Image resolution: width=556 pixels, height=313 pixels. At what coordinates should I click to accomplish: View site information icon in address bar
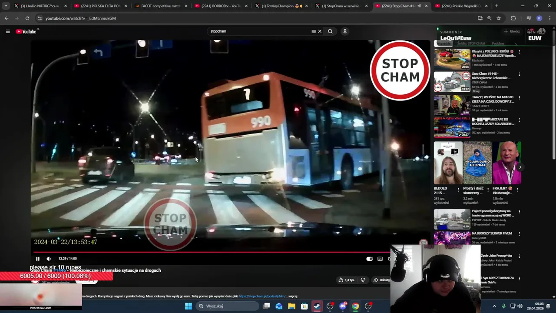pyautogui.click(x=40, y=18)
